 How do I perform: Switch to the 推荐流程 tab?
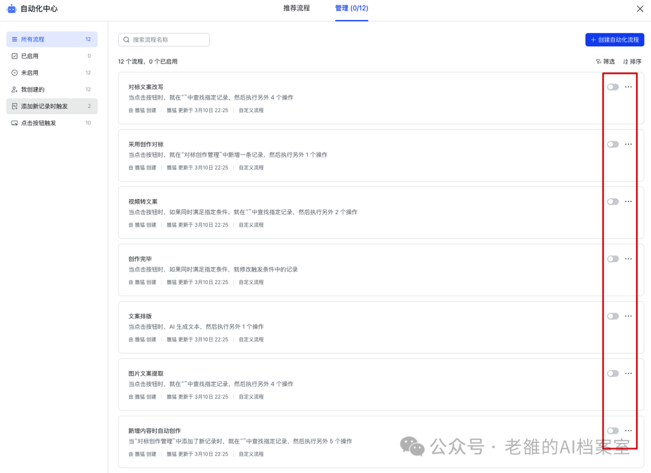coord(297,8)
